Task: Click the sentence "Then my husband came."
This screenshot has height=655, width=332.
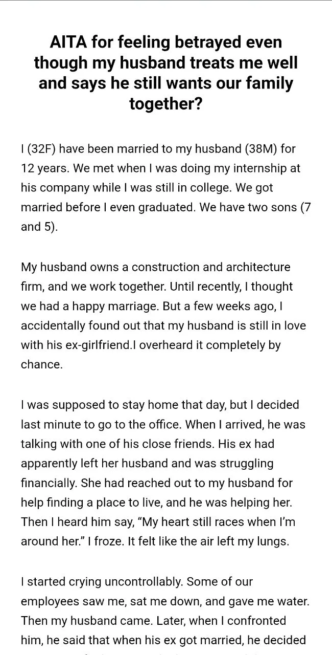Action: coord(77,621)
